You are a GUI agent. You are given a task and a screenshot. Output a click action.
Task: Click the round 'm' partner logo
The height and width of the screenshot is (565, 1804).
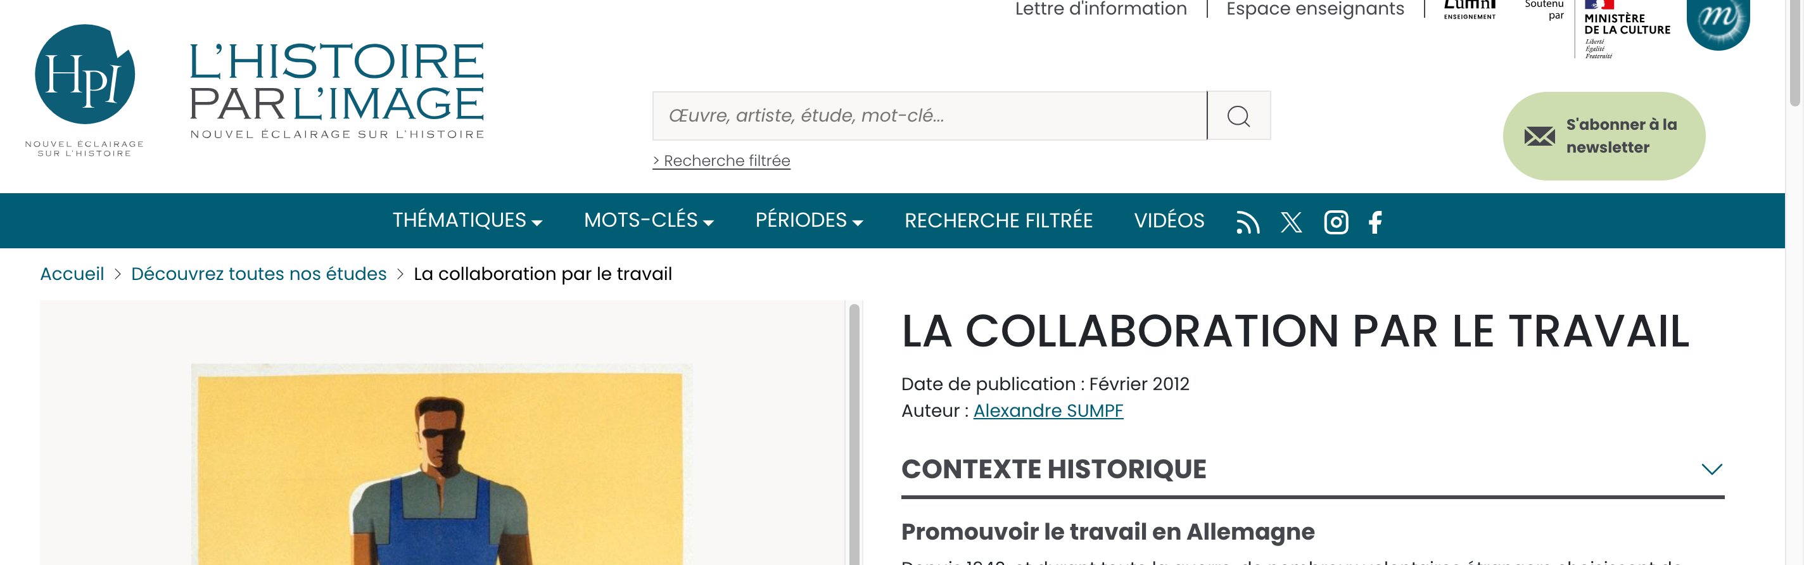tap(1717, 24)
